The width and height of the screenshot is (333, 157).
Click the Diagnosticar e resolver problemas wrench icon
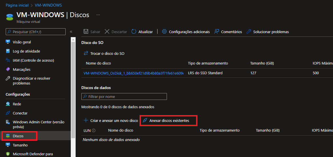[x=8, y=78]
